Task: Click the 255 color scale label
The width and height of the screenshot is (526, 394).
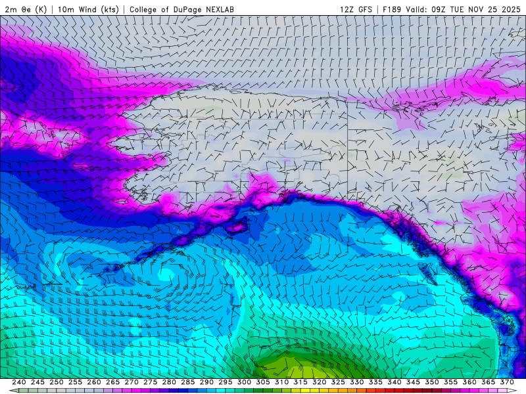Action: [75, 382]
